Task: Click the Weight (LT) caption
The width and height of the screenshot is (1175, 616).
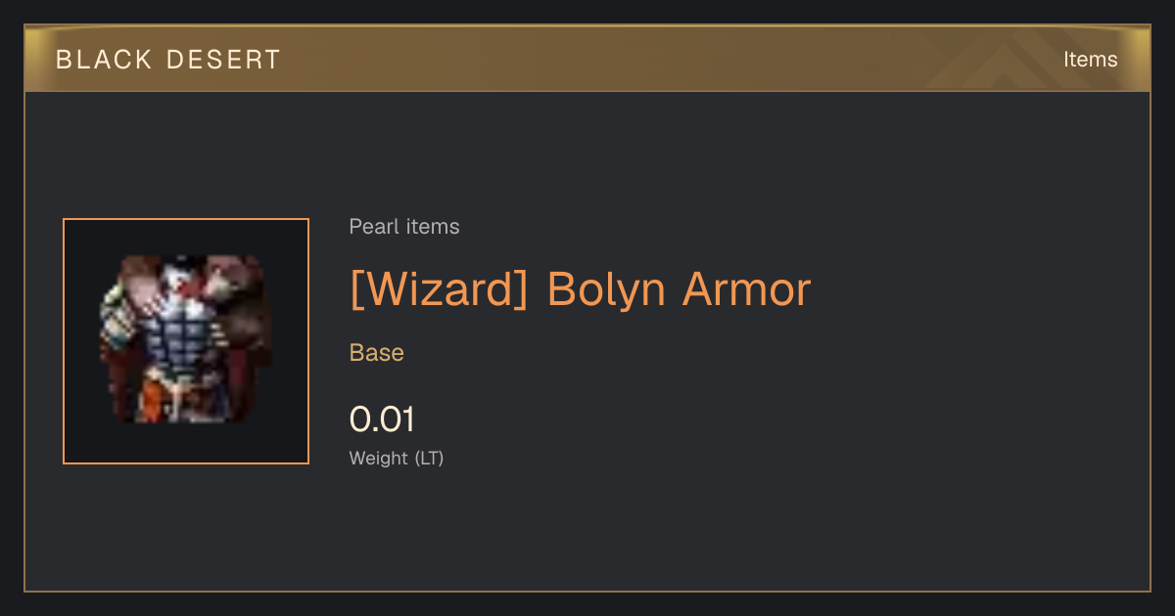Action: tap(397, 458)
